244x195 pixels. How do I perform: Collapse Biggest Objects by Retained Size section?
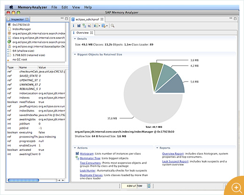pyautogui.click(x=75, y=54)
